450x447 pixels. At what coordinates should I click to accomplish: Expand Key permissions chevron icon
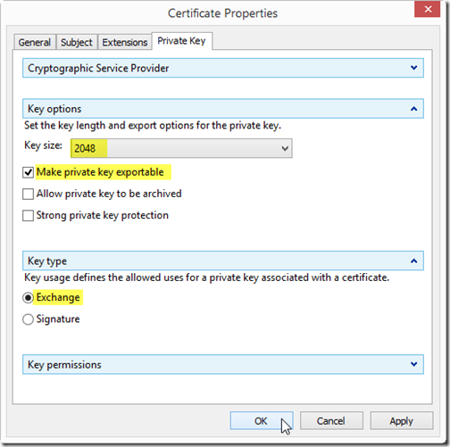tap(413, 364)
